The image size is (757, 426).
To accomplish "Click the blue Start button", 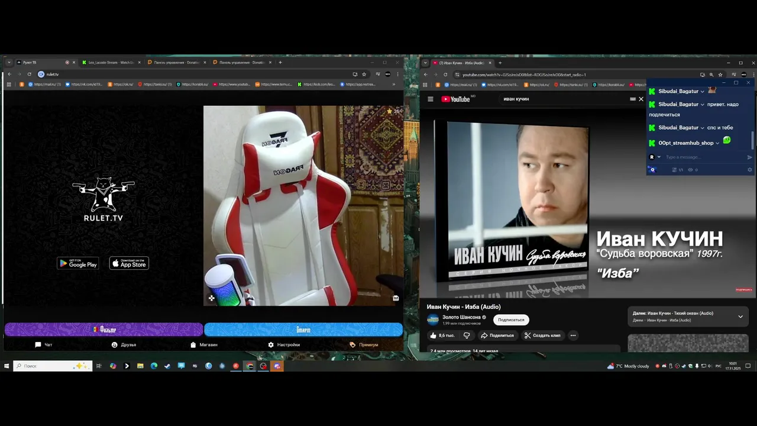I will 303,330.
